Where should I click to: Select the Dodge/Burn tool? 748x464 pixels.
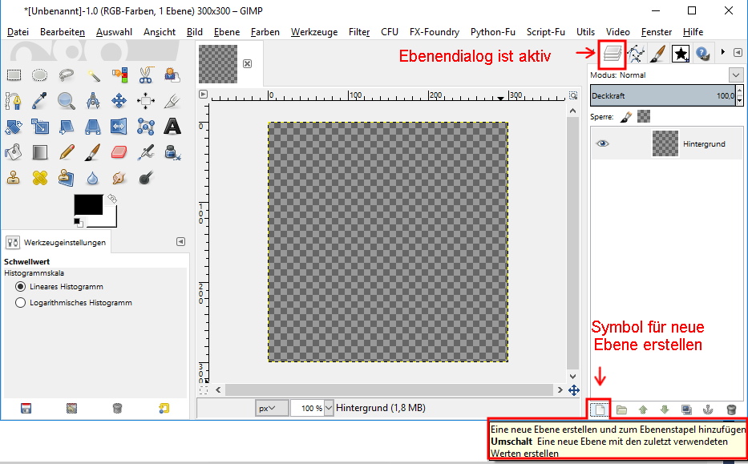click(146, 179)
